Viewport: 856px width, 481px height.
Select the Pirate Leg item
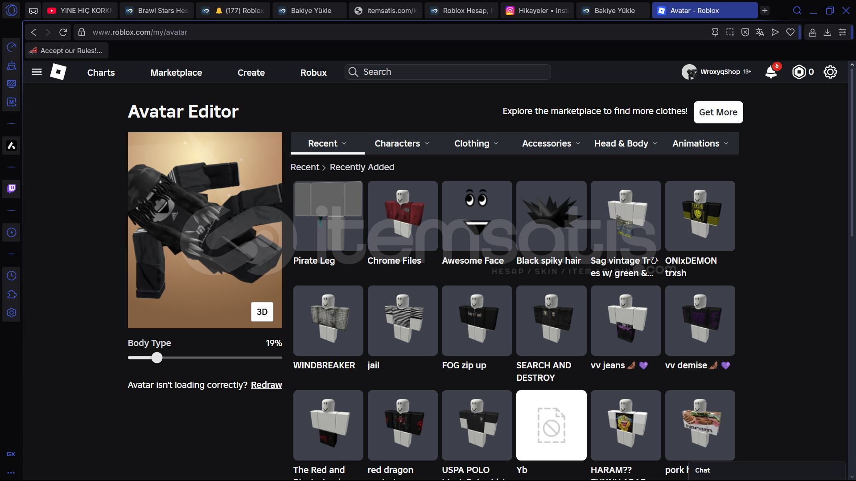(x=328, y=216)
